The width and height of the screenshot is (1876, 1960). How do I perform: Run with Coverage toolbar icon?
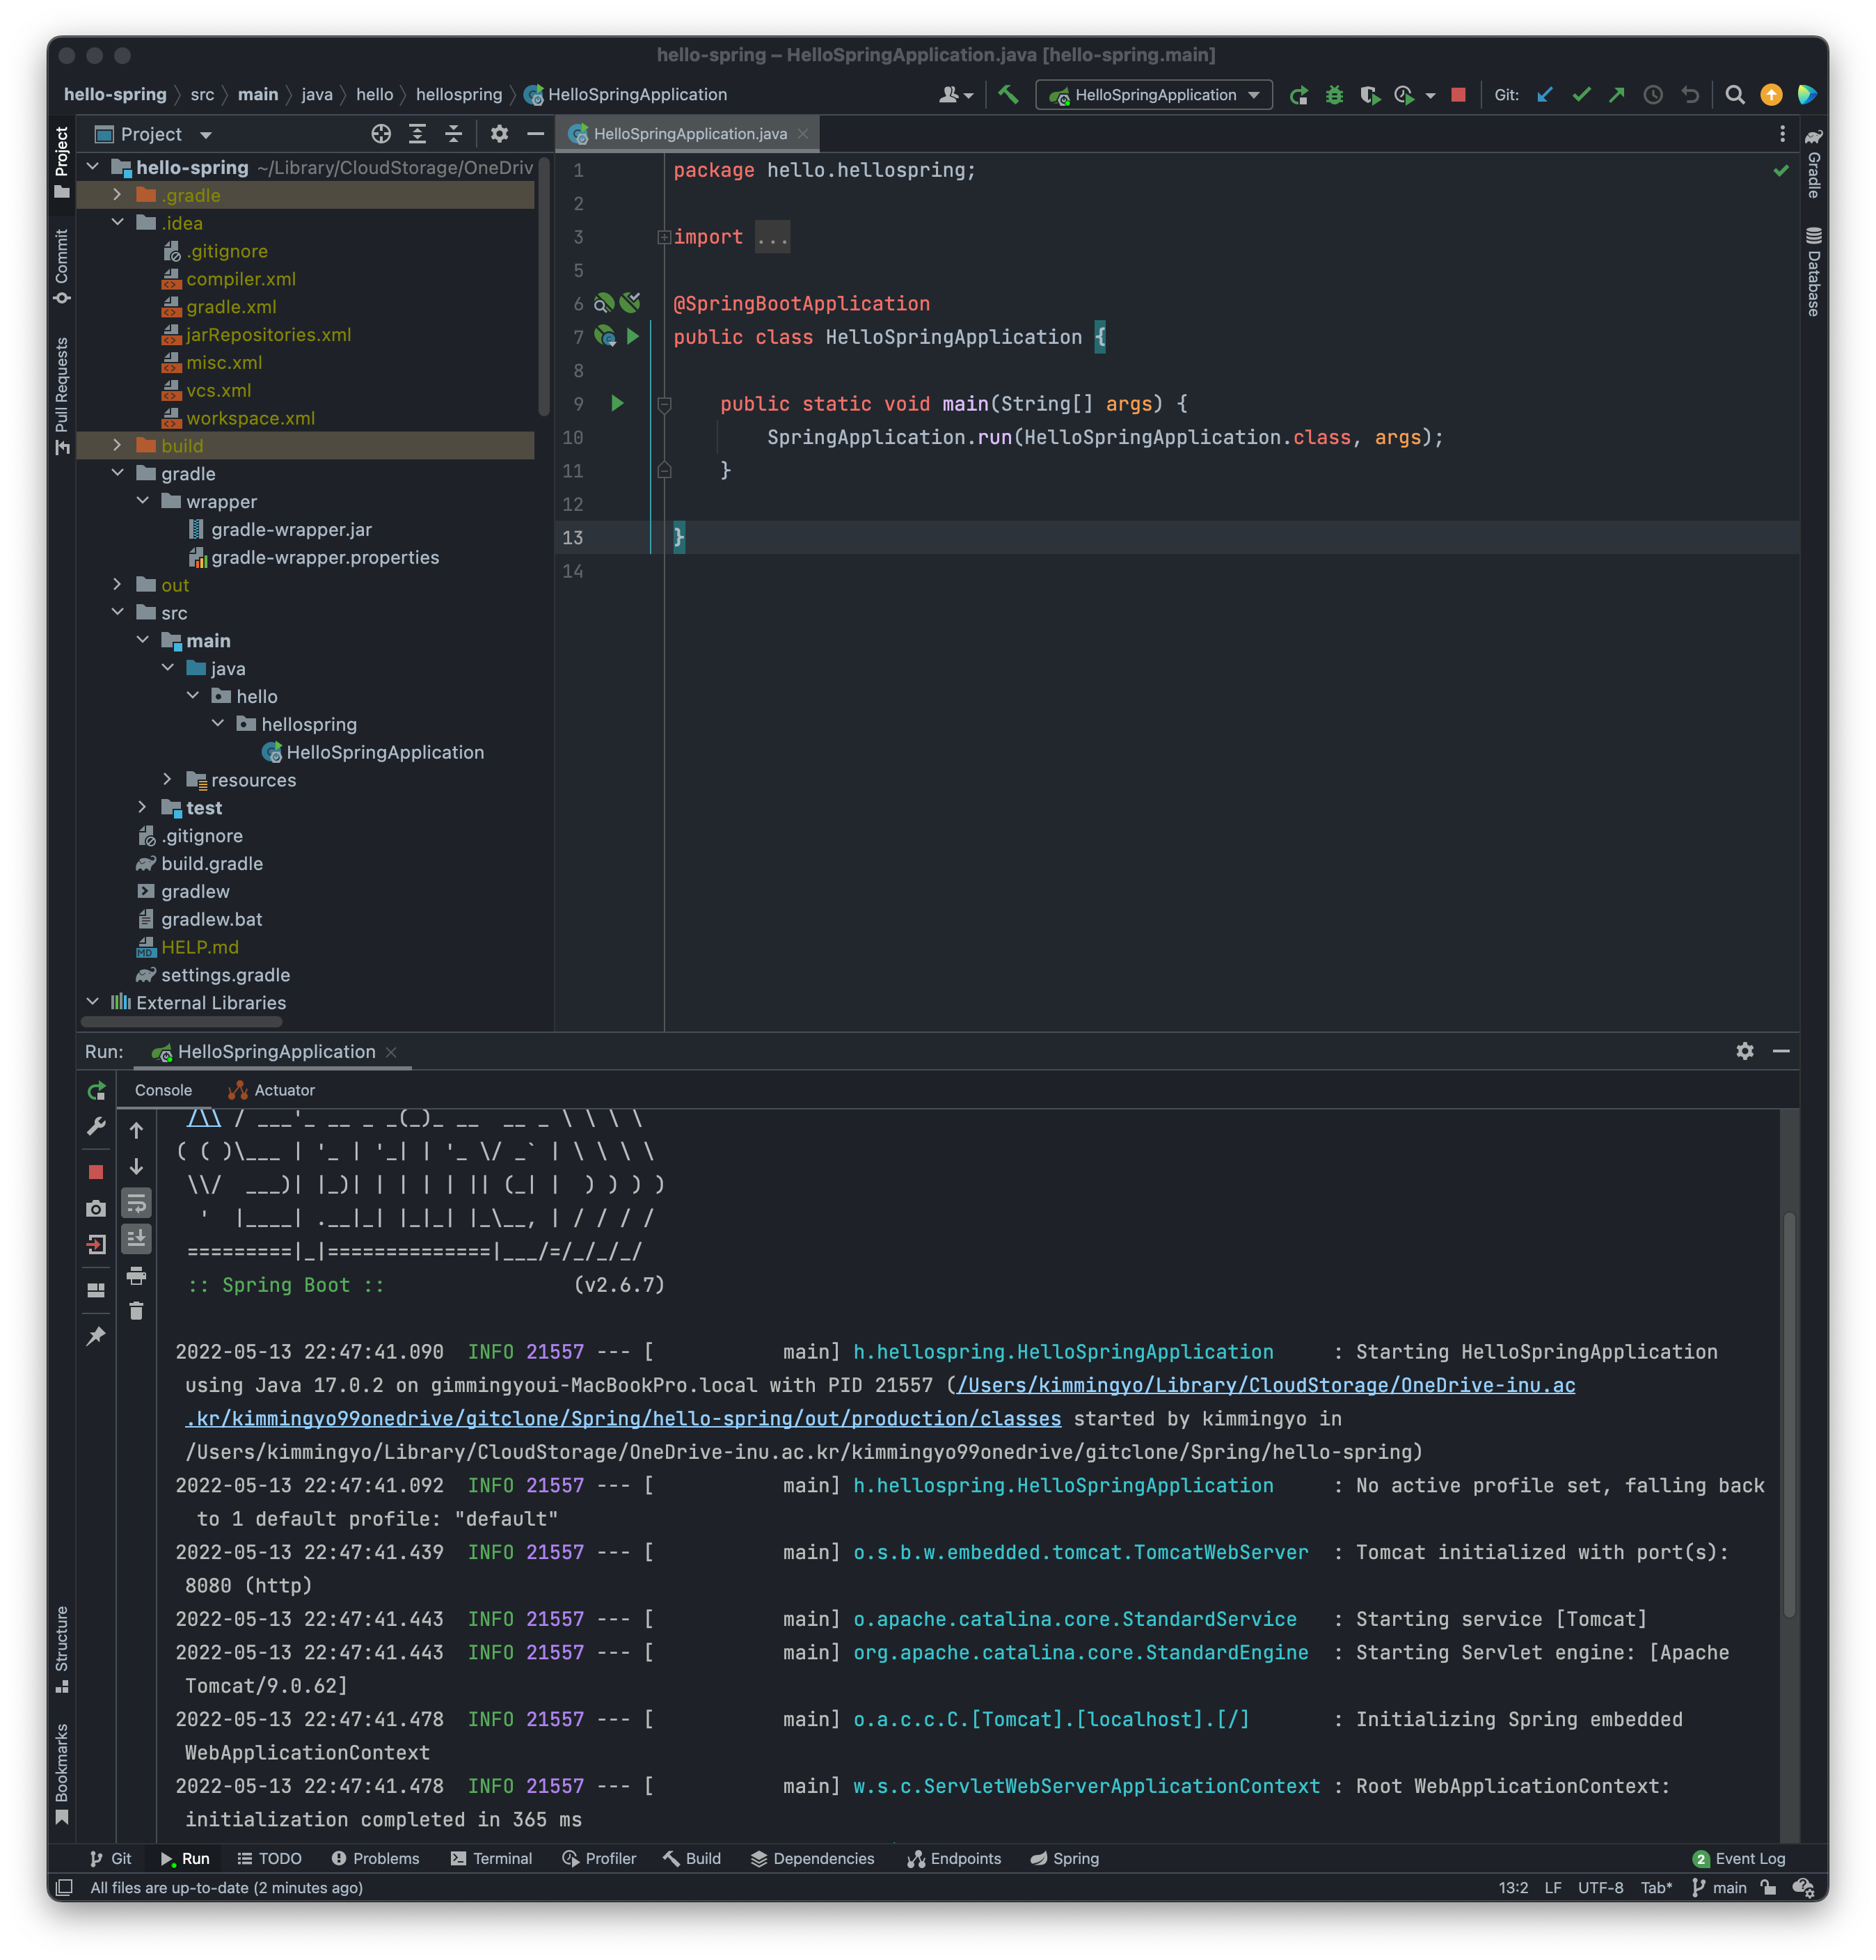[1370, 95]
